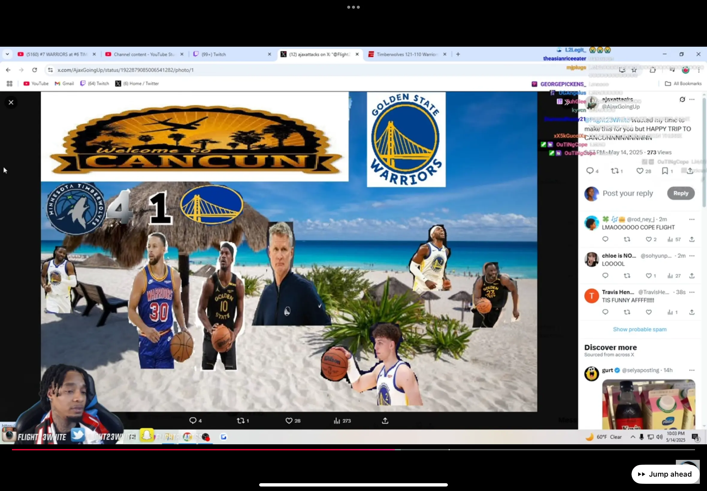Click Show probable spam link

(x=640, y=330)
